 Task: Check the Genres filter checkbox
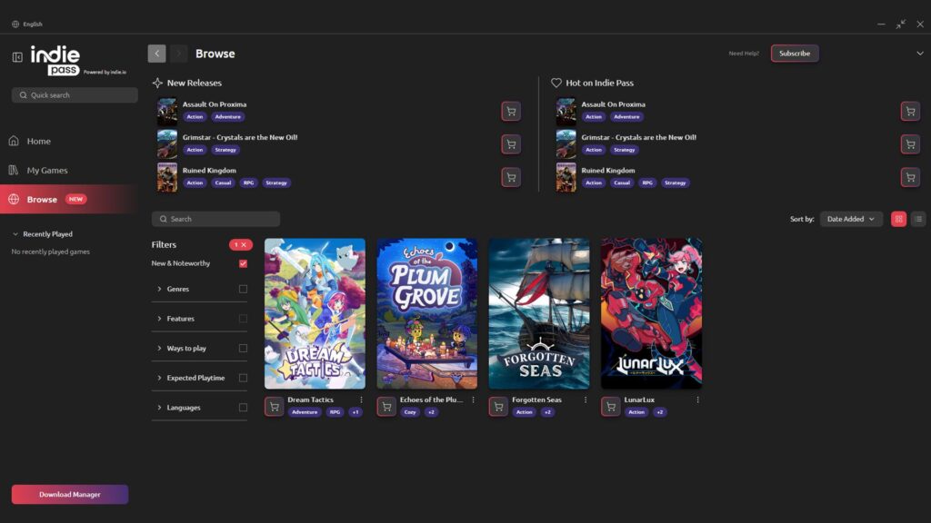click(x=242, y=289)
